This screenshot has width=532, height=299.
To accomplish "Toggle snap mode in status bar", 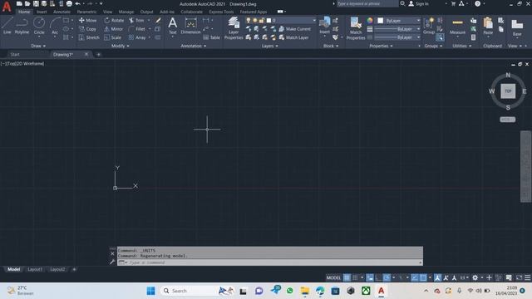I will pos(355,277).
